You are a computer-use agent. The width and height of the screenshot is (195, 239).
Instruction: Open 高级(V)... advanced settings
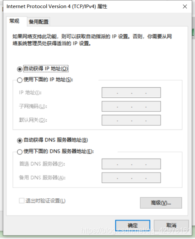pyautogui.click(x=161, y=203)
